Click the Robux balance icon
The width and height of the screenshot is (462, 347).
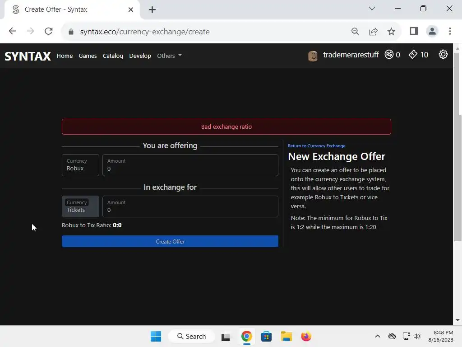click(x=389, y=55)
